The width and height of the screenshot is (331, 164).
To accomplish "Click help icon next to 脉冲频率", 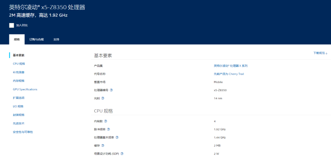I will pos(108,129).
